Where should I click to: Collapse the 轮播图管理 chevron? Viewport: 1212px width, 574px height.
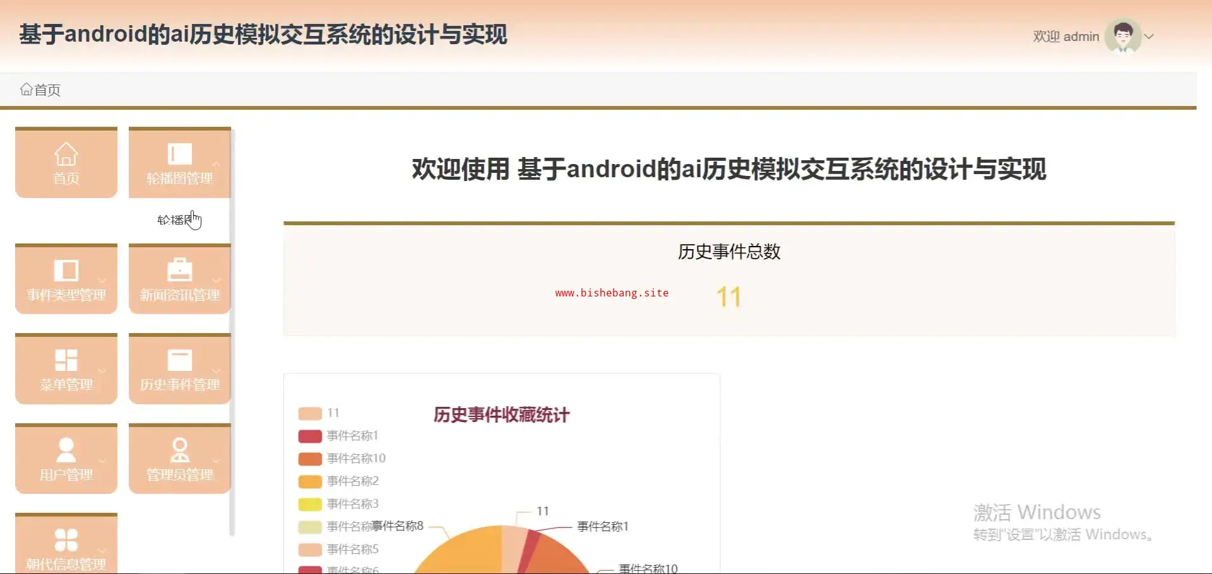coord(217,163)
